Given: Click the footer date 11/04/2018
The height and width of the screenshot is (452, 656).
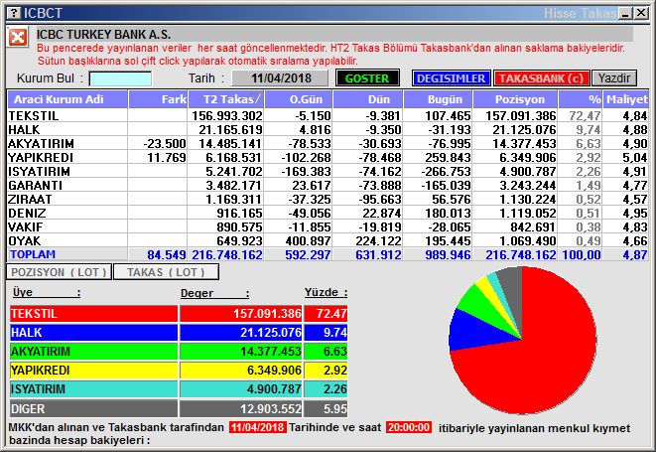Looking at the screenshot, I should pyautogui.click(x=258, y=427).
